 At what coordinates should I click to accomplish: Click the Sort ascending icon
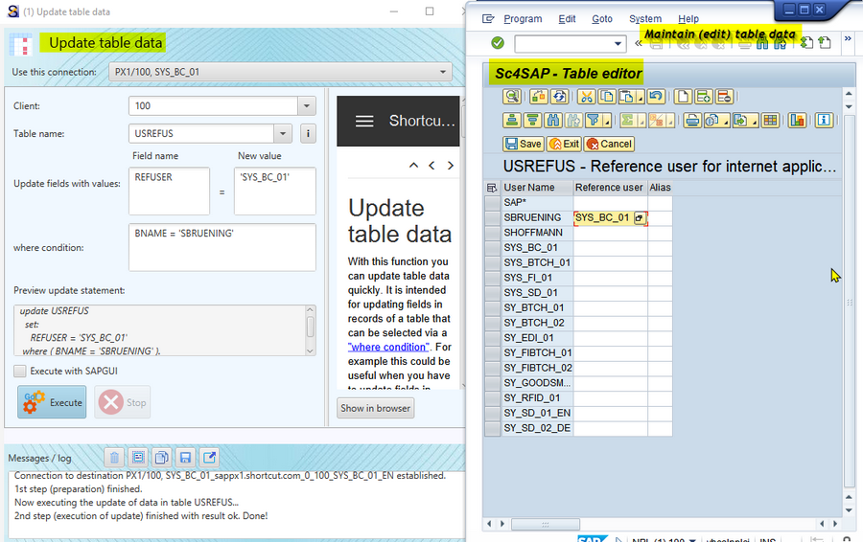(512, 121)
